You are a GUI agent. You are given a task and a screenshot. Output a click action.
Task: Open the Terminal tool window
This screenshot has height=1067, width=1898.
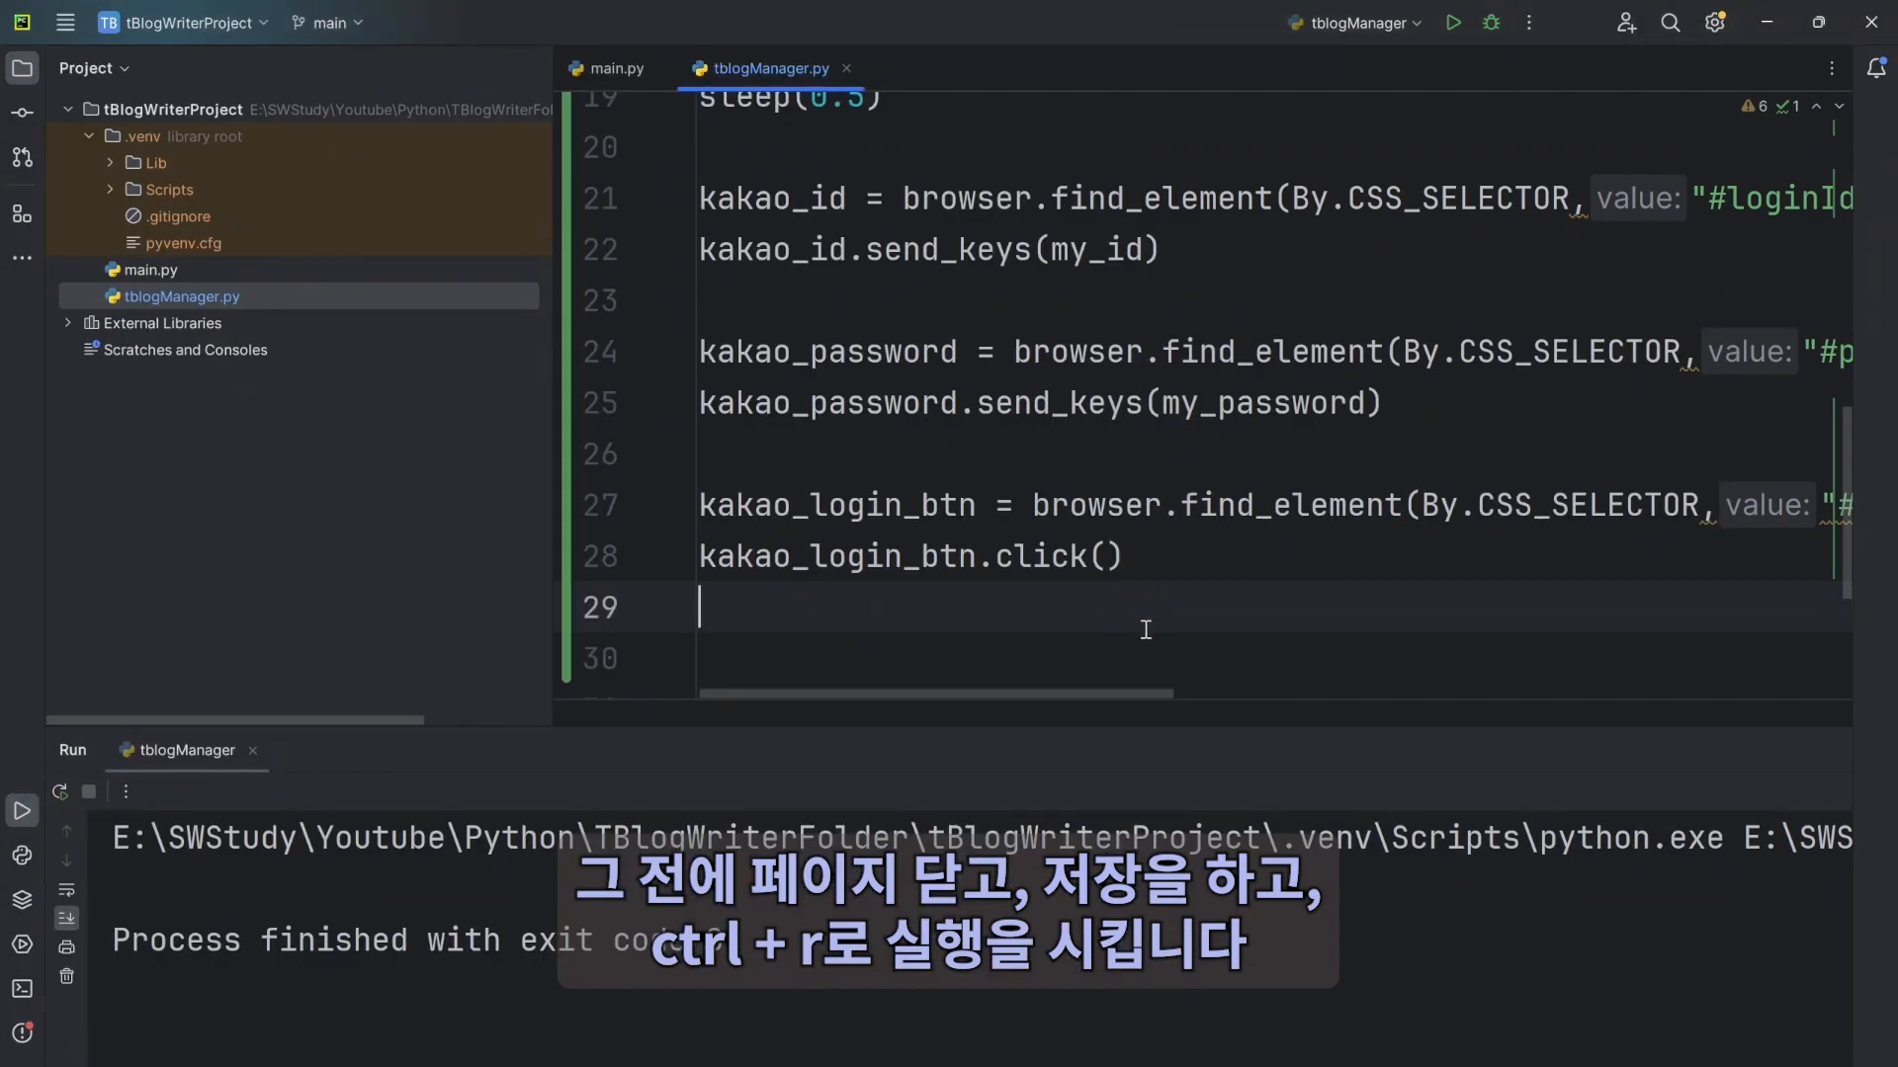[22, 989]
